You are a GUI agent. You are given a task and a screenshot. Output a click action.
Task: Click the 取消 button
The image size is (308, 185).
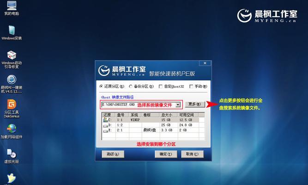click(x=192, y=154)
